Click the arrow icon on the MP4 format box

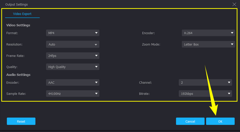click(96, 33)
